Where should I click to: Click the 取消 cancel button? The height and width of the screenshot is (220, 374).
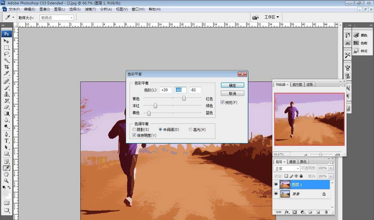(232, 94)
